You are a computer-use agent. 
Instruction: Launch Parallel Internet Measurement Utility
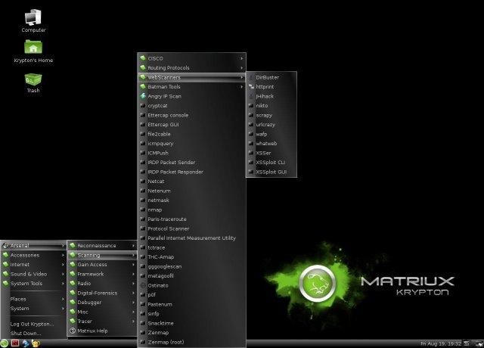click(x=191, y=238)
